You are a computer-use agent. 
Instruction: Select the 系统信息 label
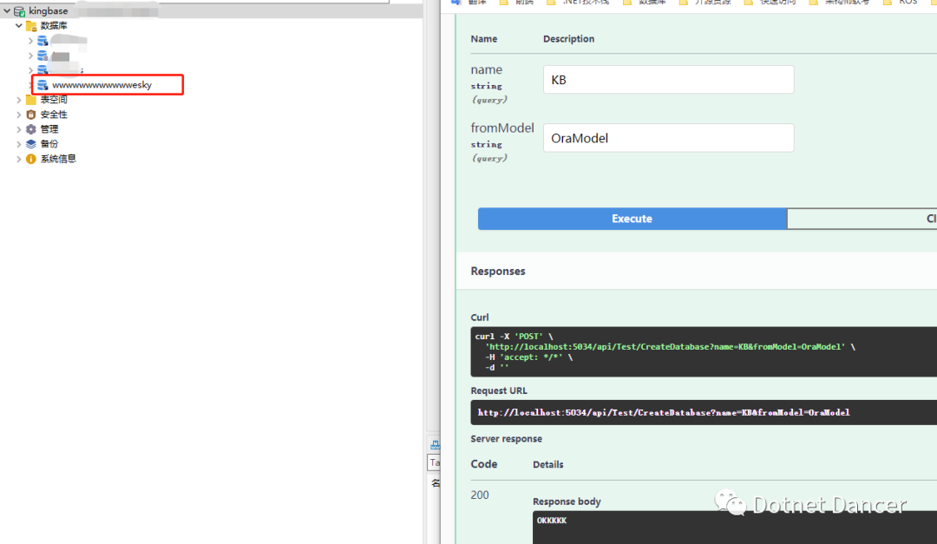tap(58, 159)
